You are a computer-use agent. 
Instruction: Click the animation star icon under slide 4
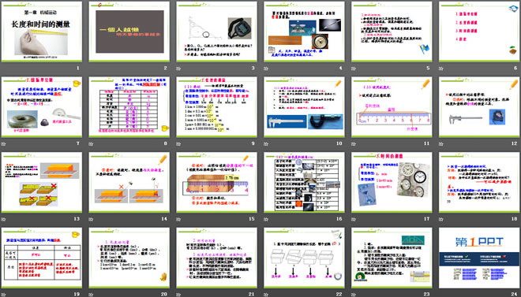click(x=266, y=69)
